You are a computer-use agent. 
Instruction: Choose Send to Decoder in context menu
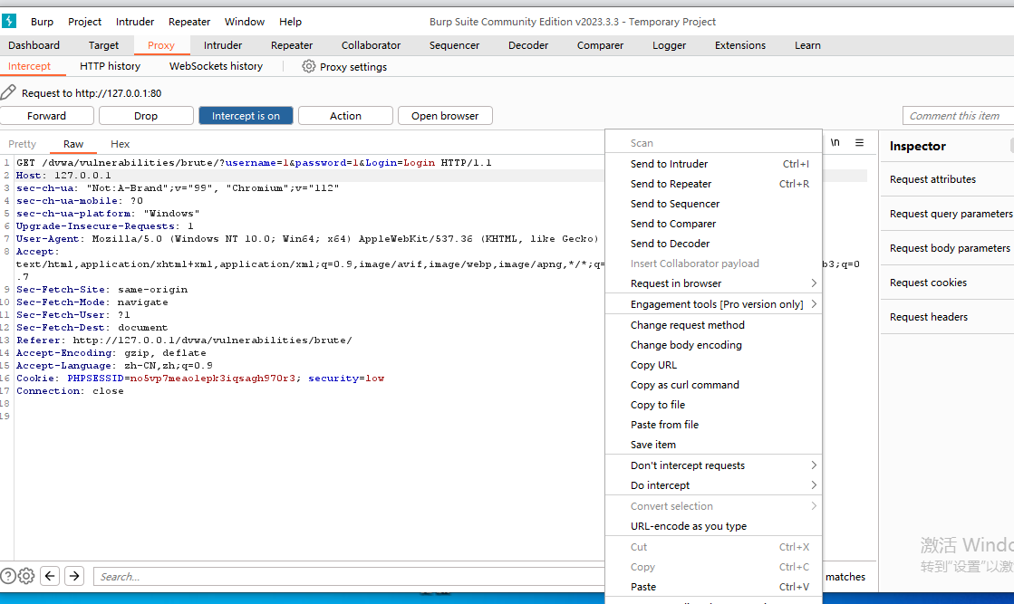point(713,244)
